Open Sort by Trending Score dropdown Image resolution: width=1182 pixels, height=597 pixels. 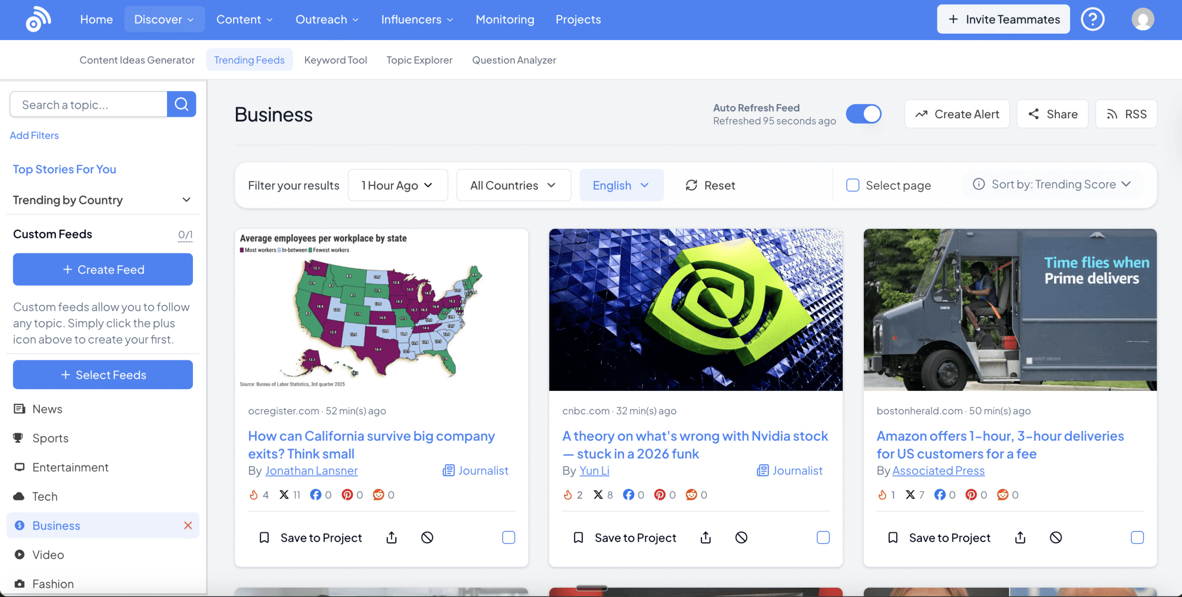coord(1053,185)
